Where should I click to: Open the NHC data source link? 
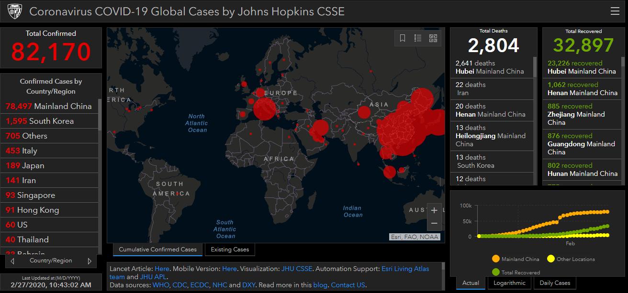coord(220,285)
